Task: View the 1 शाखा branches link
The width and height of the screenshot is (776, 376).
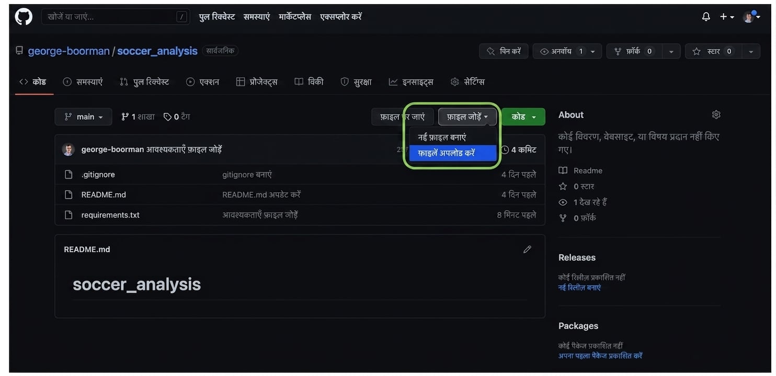Action: point(138,117)
